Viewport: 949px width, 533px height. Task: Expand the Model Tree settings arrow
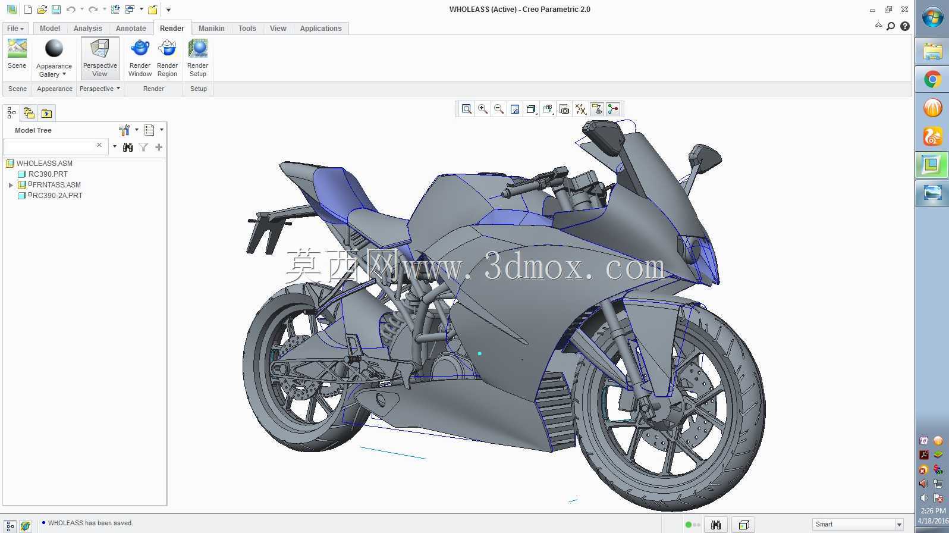(137, 130)
